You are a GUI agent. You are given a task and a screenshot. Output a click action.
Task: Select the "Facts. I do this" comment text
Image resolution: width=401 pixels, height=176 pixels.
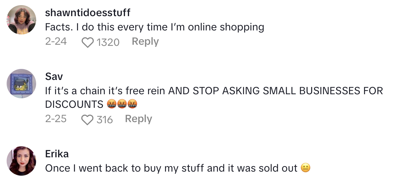154,27
